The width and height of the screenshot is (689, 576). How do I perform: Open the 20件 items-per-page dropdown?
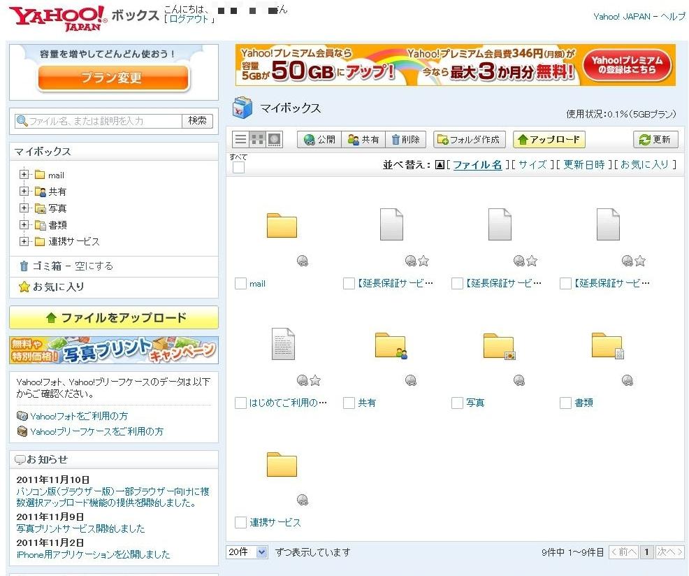point(247,552)
